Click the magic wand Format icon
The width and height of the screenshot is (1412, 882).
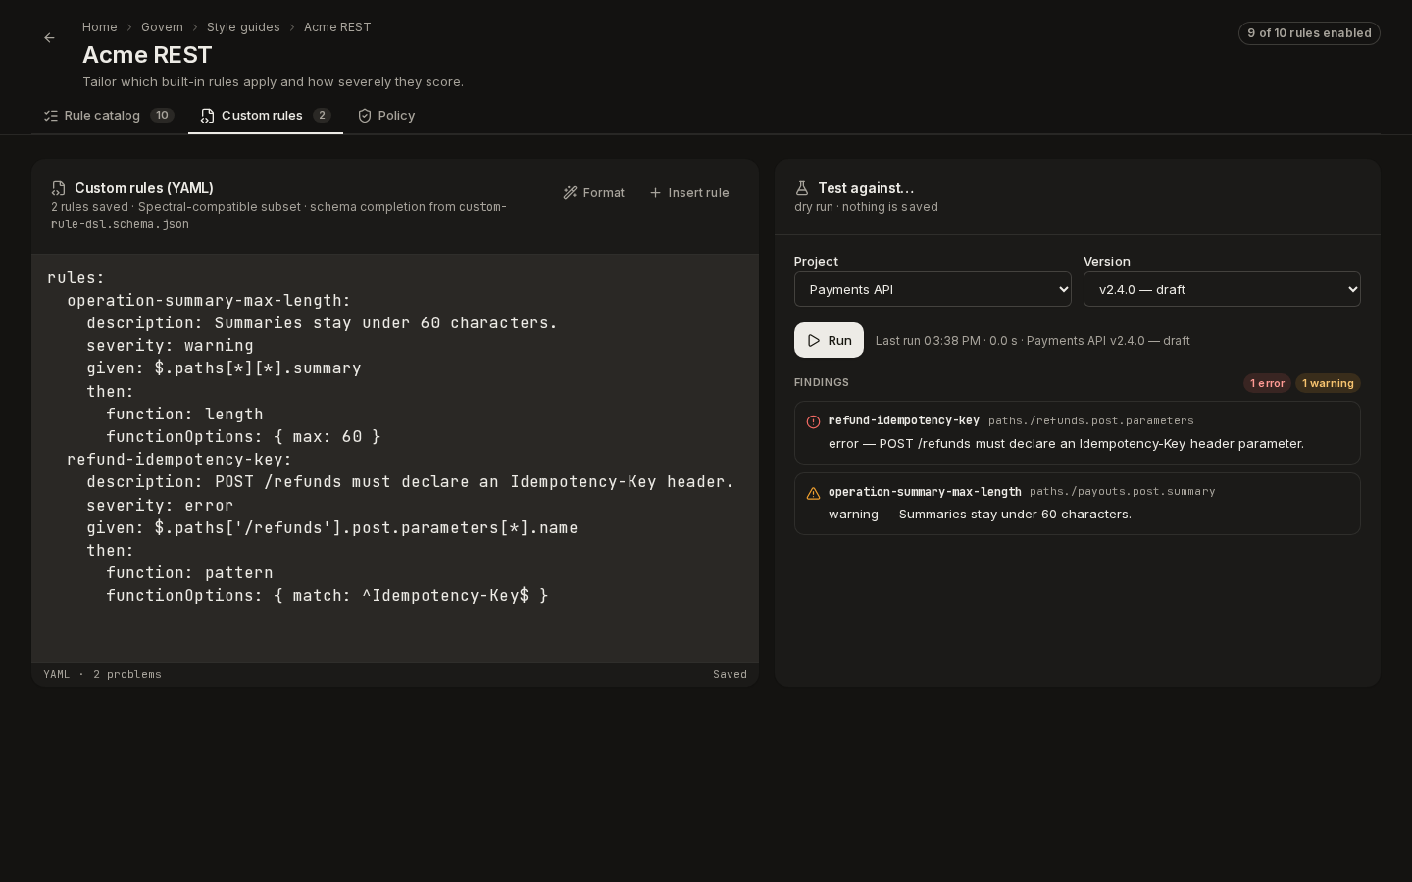(x=570, y=193)
